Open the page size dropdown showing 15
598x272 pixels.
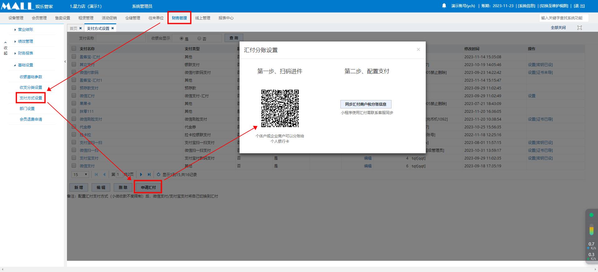tap(80, 174)
